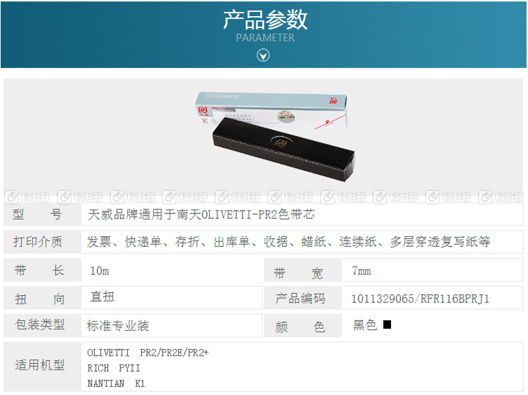Image resolution: width=528 pixels, height=395 pixels.
Task: Click the PARAMETER subtitle text
Action: tap(265, 37)
